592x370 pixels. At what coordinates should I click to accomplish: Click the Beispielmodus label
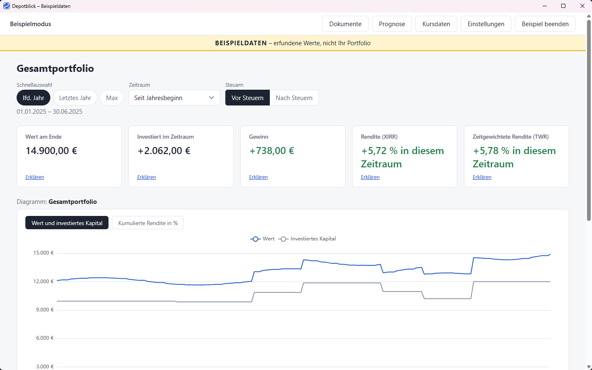31,24
